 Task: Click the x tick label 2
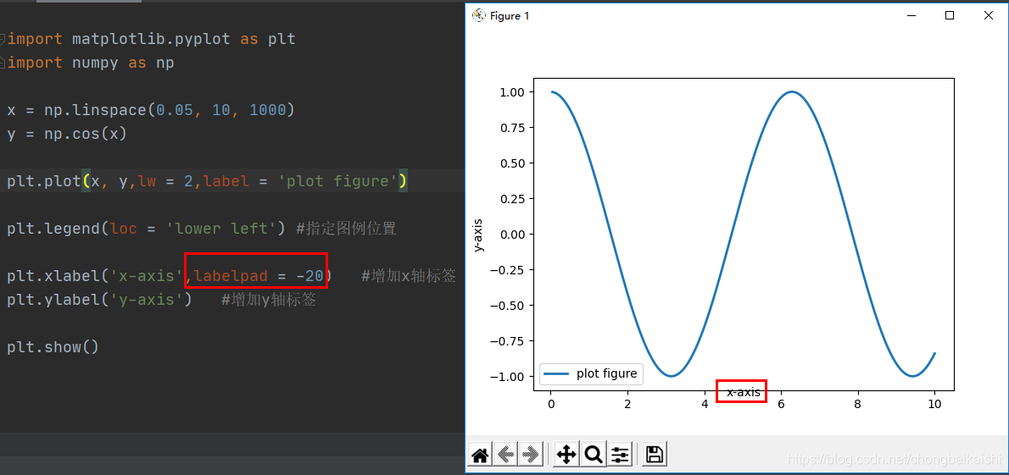pos(627,404)
